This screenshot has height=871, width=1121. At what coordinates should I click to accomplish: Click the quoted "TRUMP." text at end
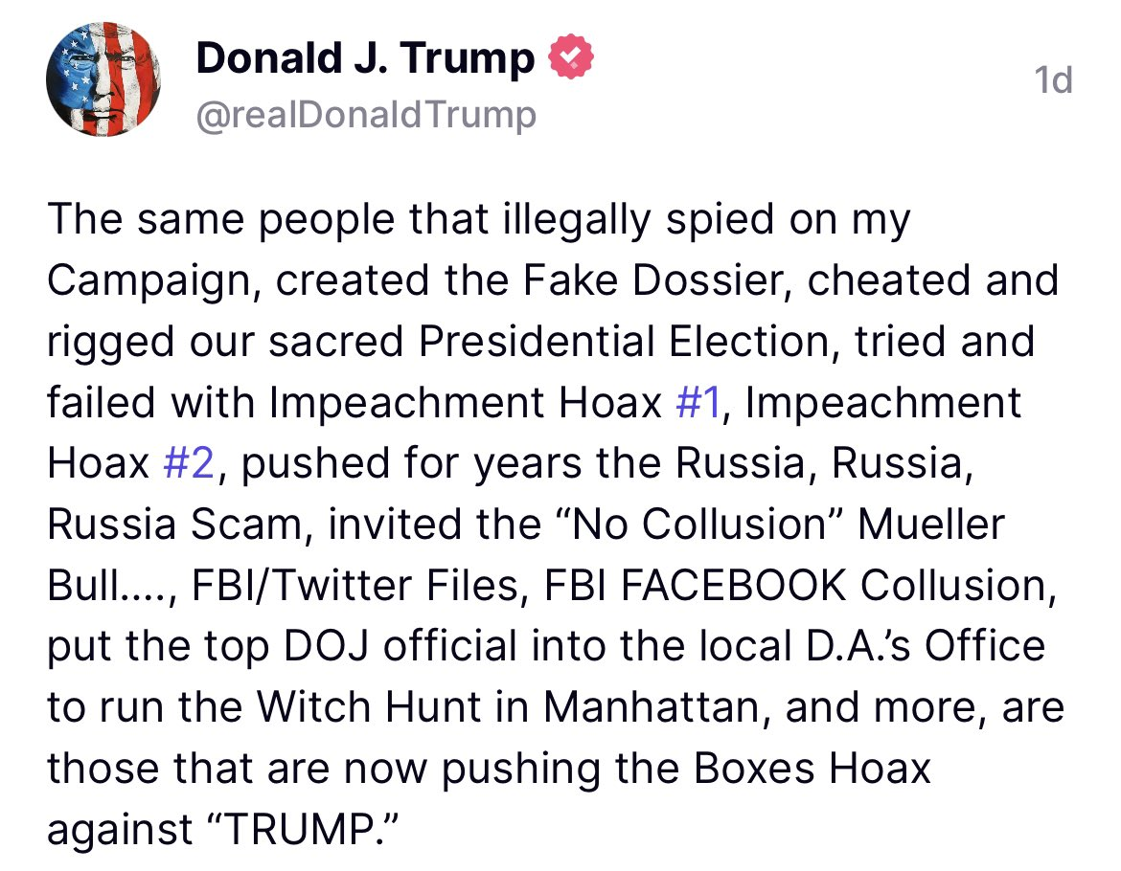pyautogui.click(x=301, y=830)
